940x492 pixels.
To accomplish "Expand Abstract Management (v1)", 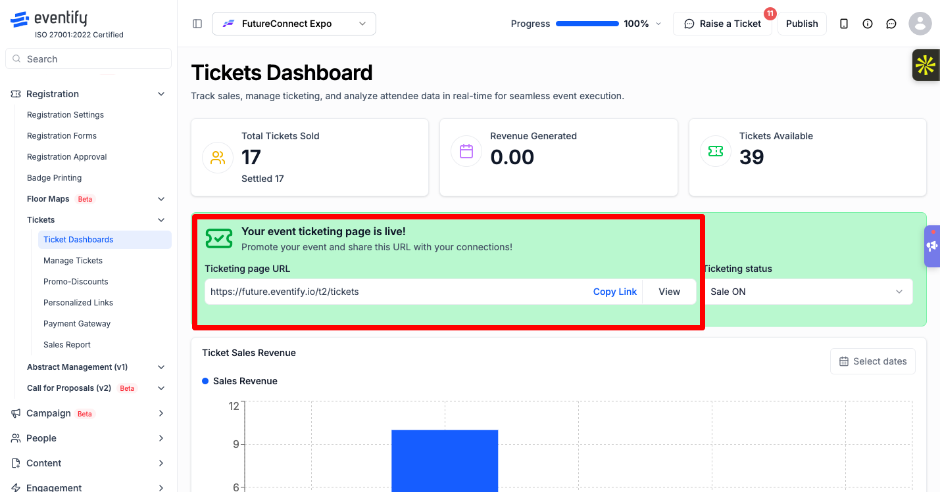I will [161, 367].
